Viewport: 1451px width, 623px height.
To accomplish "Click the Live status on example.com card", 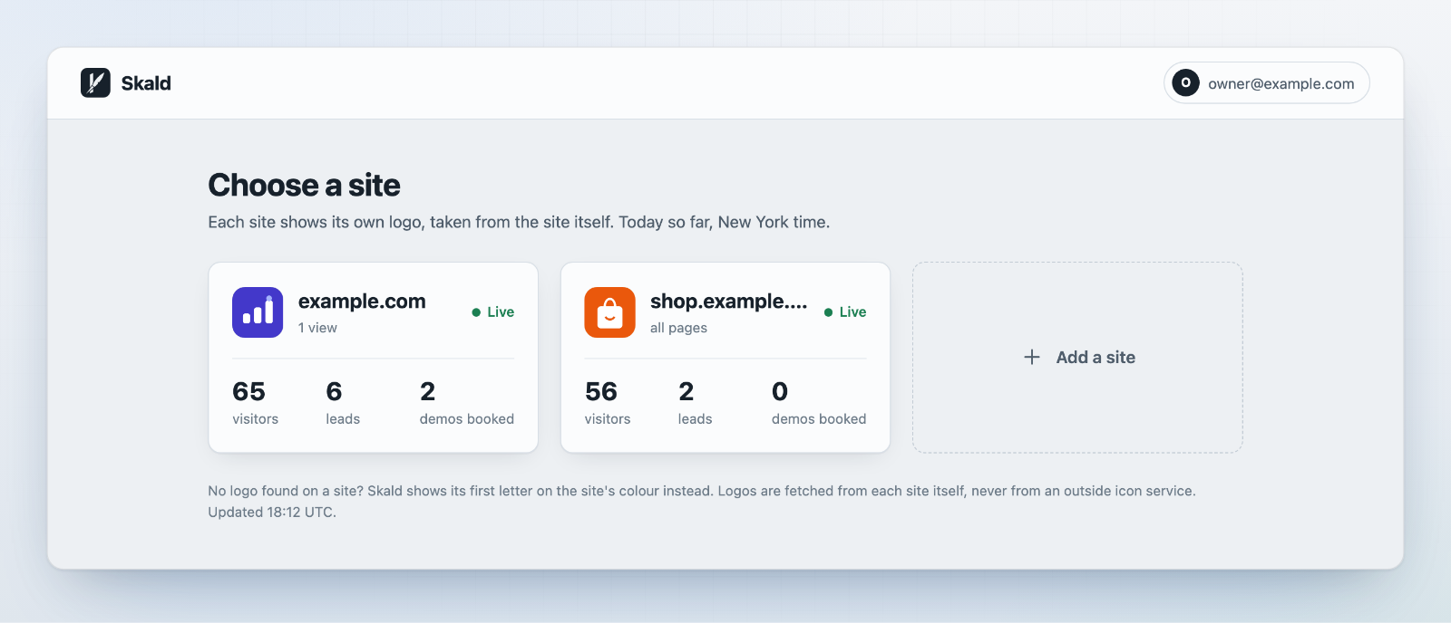I will tap(492, 312).
